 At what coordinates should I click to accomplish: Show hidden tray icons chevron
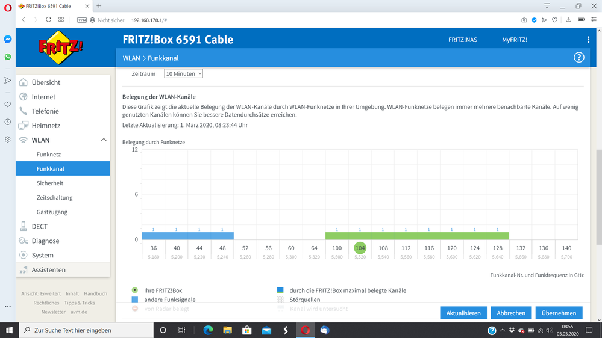pyautogui.click(x=502, y=330)
